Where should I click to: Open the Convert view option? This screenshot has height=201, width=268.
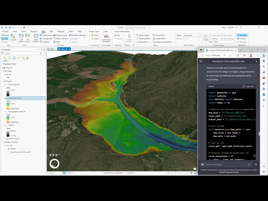click(13, 38)
